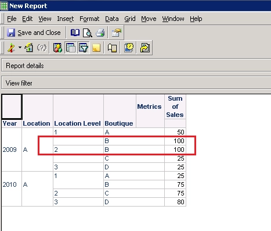Screen dimensions: 271x231
Task: Click the page-by document icon
Action: click(x=112, y=48)
